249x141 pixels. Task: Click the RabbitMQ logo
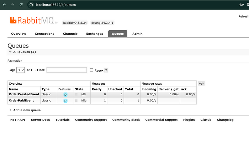[x=34, y=21]
